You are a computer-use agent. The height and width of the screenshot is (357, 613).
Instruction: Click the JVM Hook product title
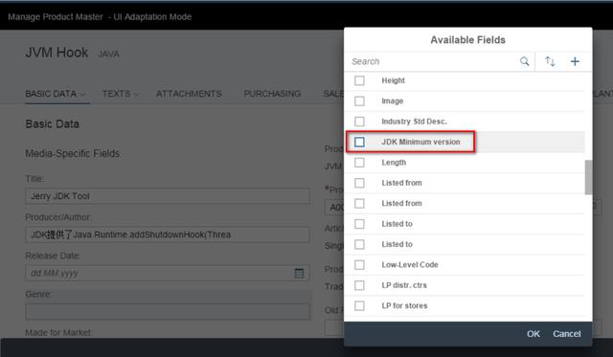pyautogui.click(x=57, y=53)
